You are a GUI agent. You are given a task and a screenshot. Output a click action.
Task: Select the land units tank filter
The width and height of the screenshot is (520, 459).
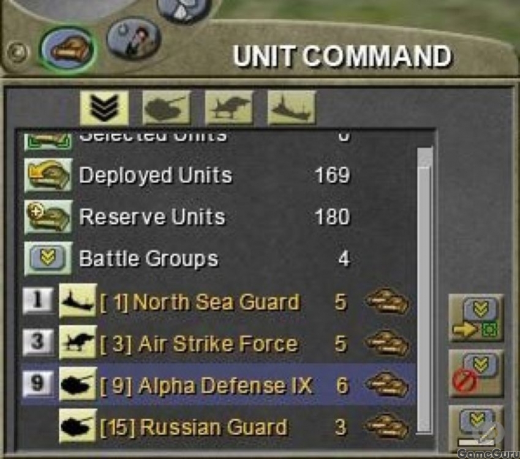coord(166,108)
